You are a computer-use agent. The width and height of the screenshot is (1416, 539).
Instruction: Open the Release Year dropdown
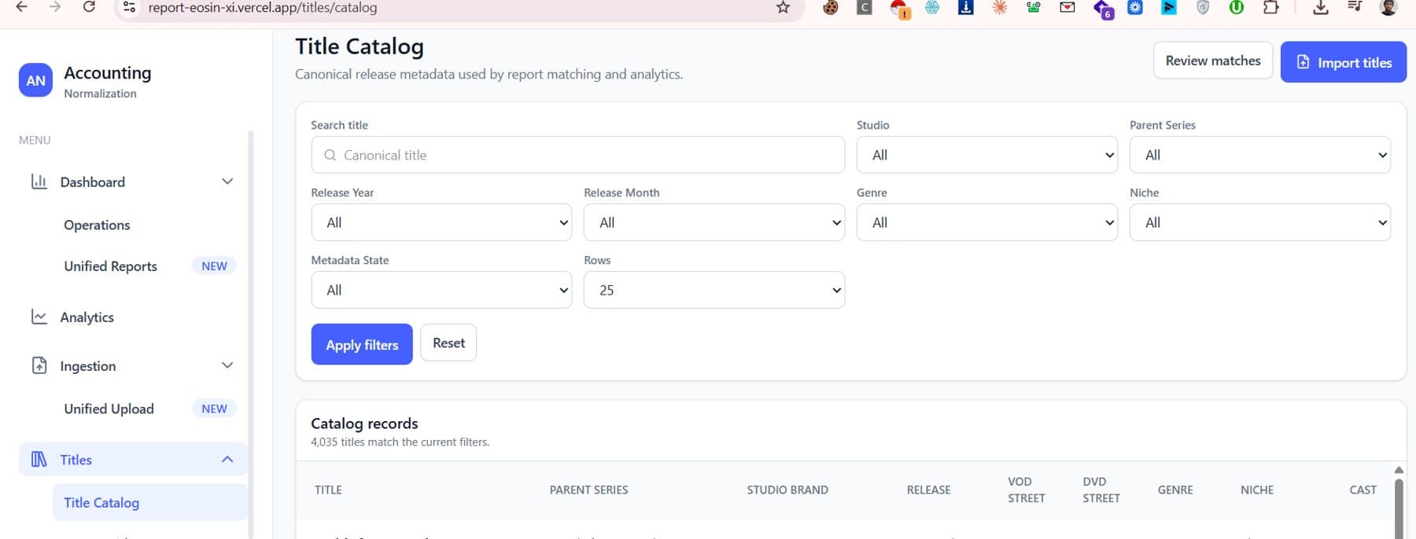(x=441, y=222)
